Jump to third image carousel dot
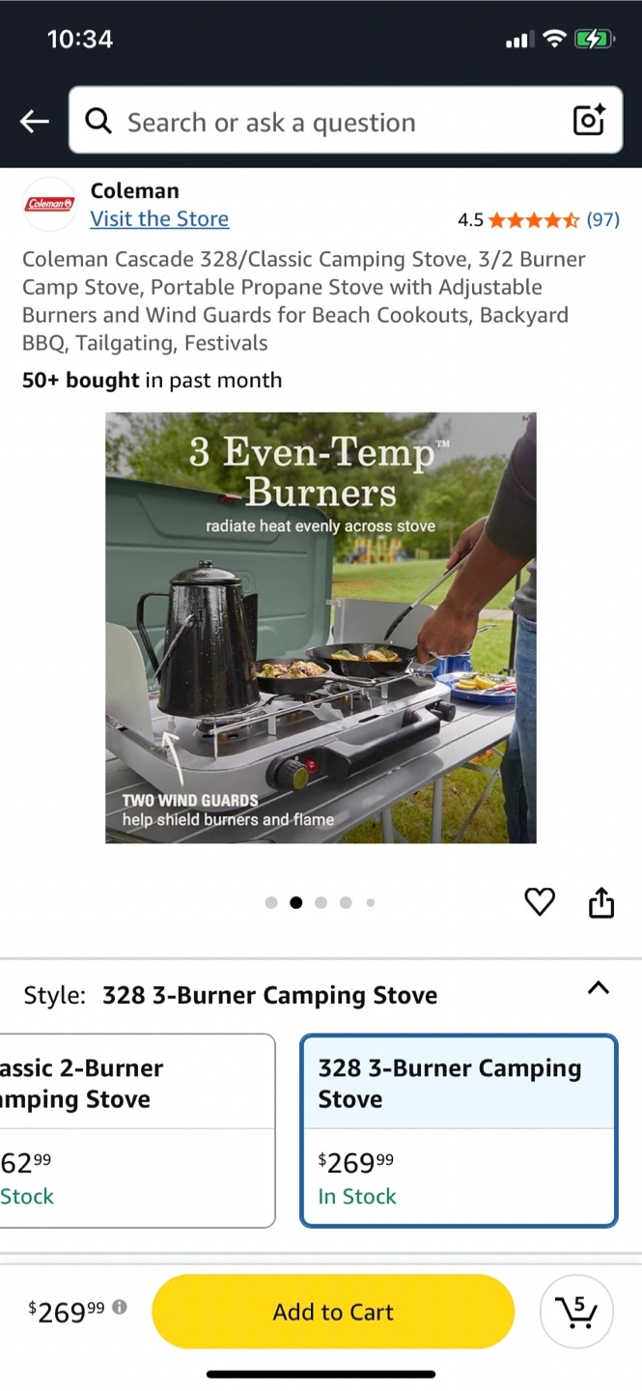Viewport: 642px width, 1391px height. [321, 903]
